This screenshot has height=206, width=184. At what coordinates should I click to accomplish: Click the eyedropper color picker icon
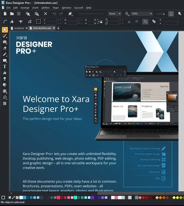click(x=13, y=197)
